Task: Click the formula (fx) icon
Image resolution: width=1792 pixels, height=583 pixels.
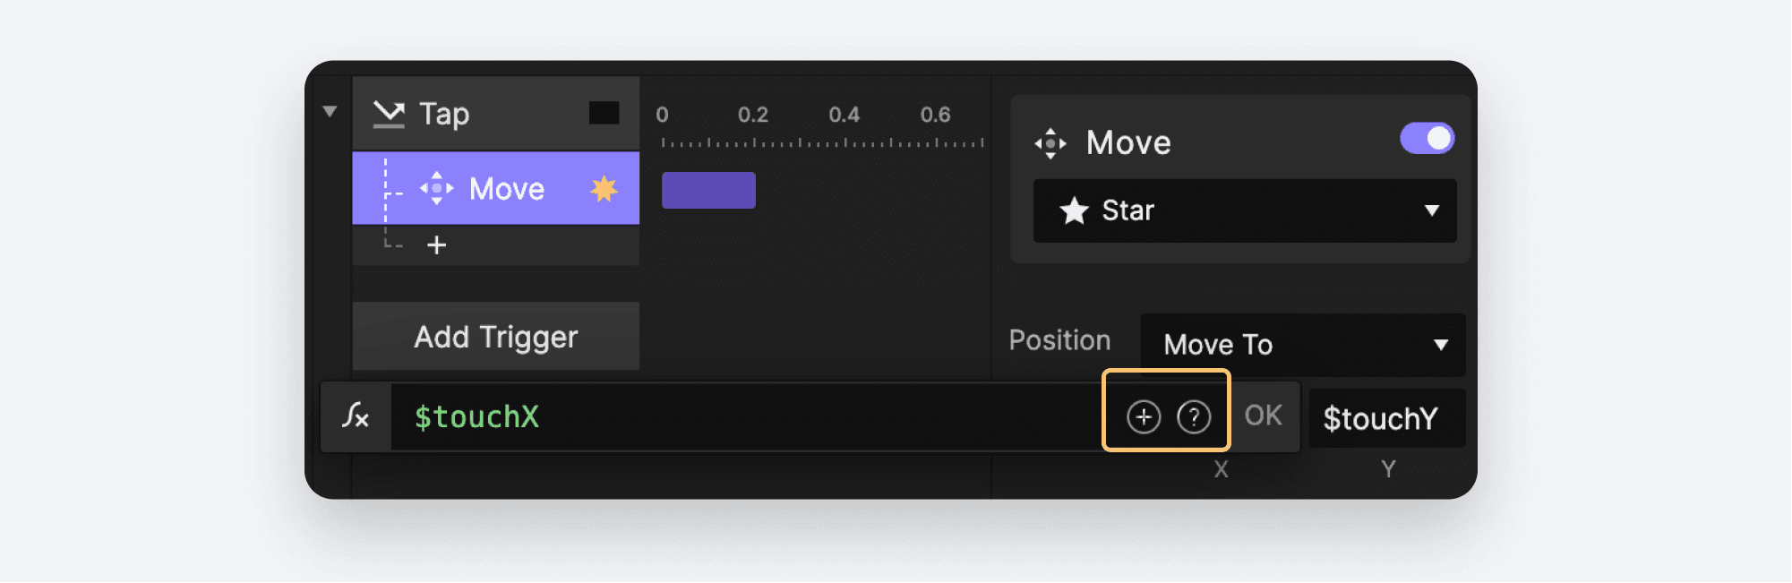Action: click(355, 416)
